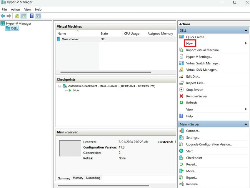Open Virtual Switch Manager... action
Screen dimensions: 250x188
pos(203,63)
